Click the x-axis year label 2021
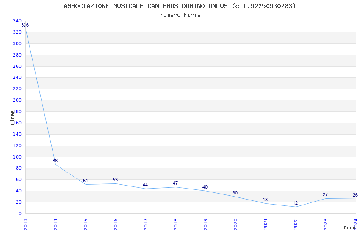Screen dimensions: 360x232 pyautogui.click(x=266, y=224)
